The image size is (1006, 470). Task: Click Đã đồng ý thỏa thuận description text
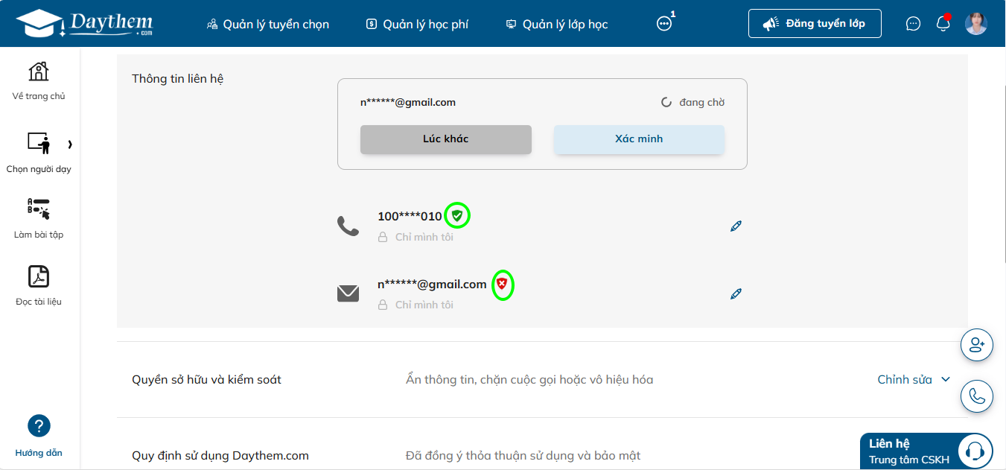[523, 455]
